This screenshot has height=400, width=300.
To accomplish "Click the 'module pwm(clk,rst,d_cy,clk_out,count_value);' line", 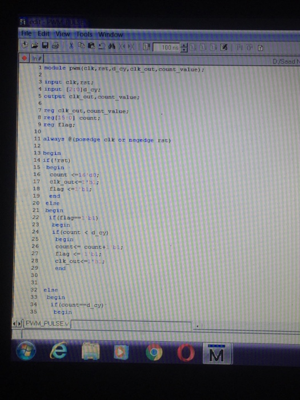I will point(124,69).
